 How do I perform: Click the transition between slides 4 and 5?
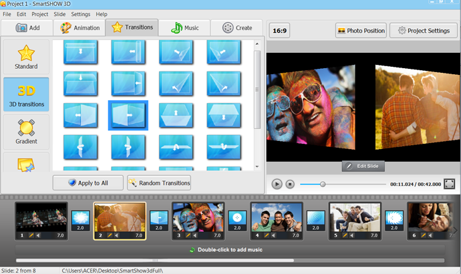[316, 221]
